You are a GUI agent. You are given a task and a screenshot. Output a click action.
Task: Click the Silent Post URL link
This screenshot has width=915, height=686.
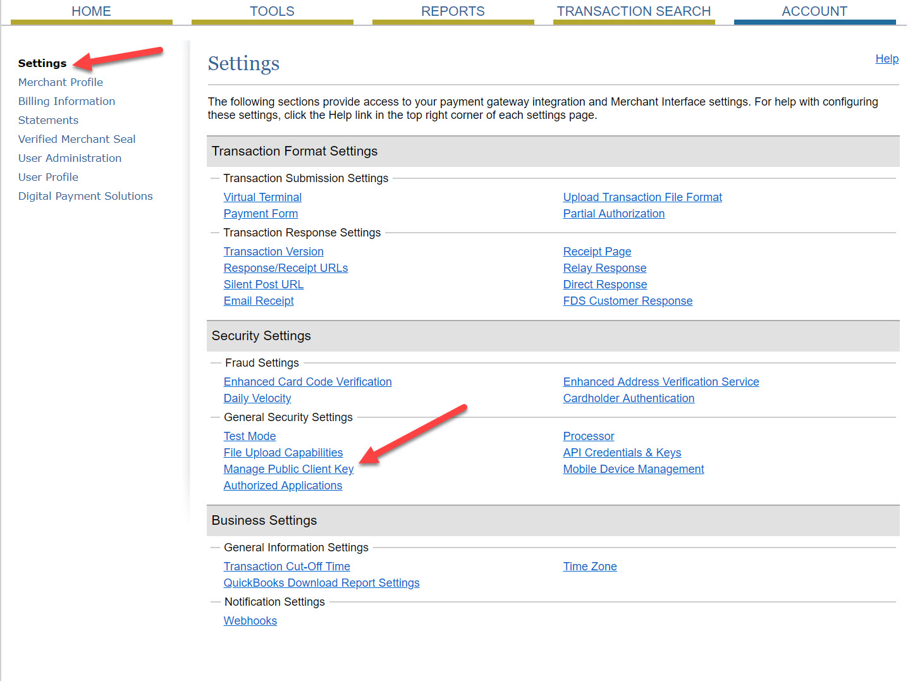[264, 285]
